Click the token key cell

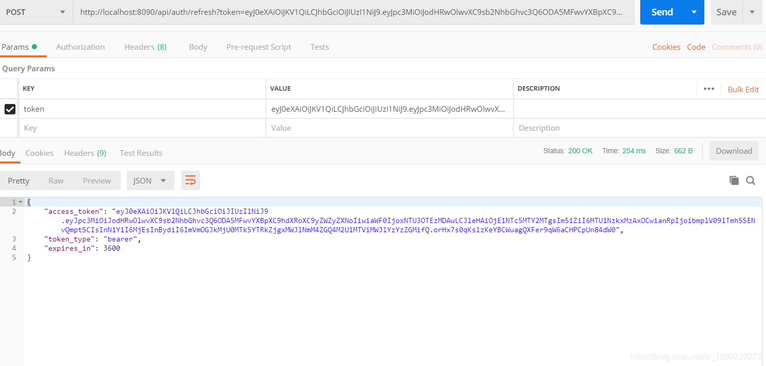pos(142,109)
